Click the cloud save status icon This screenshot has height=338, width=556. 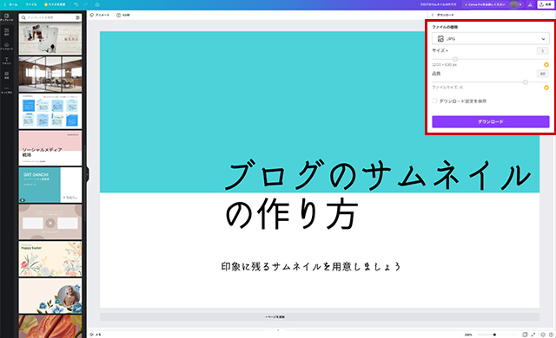(x=97, y=4)
